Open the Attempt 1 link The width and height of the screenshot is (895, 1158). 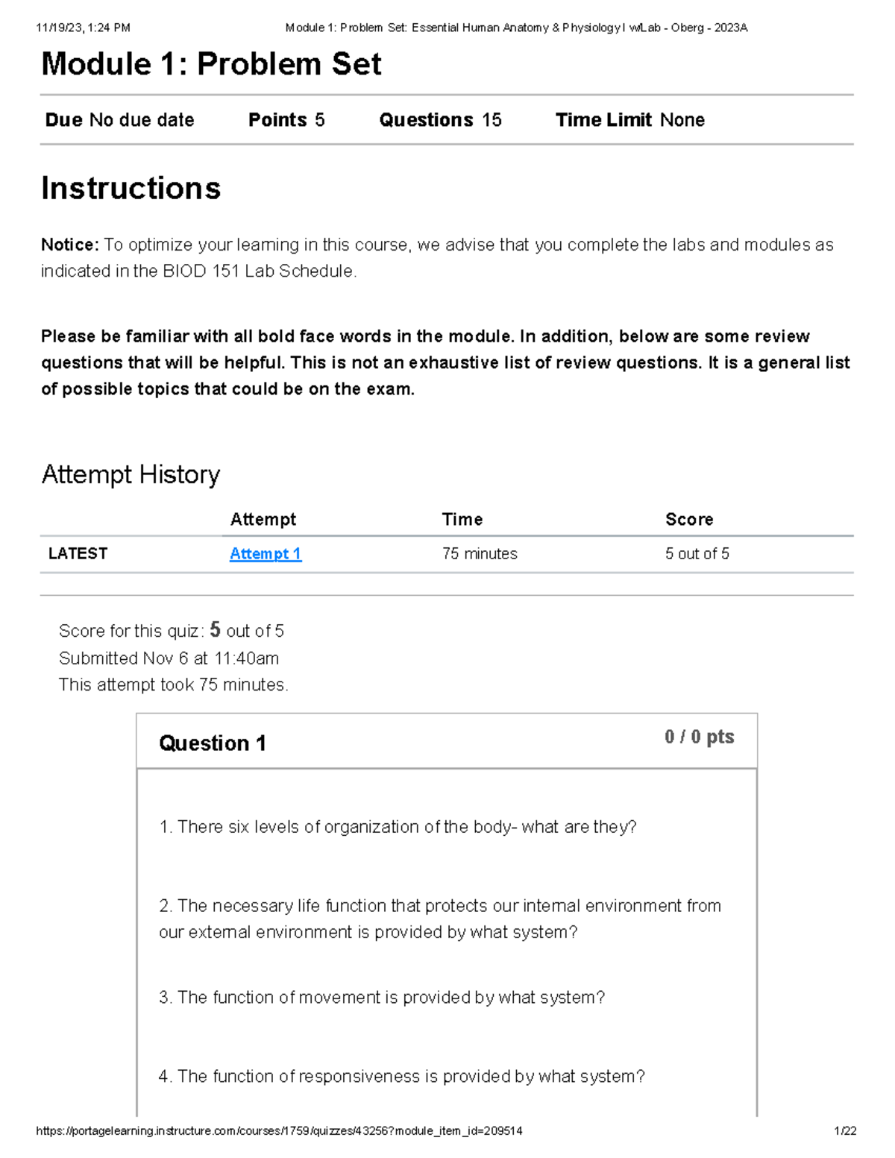[x=265, y=553]
